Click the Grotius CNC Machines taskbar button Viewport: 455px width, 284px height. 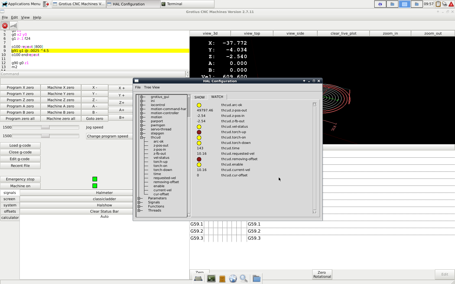(79, 4)
